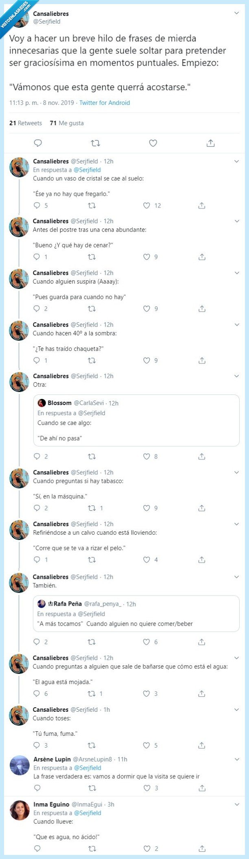Reply to the bald man in the rain tweet

coord(38,560)
